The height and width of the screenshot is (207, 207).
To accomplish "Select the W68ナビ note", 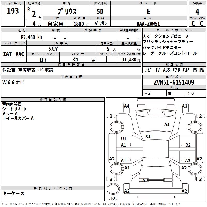I will [13, 82].
